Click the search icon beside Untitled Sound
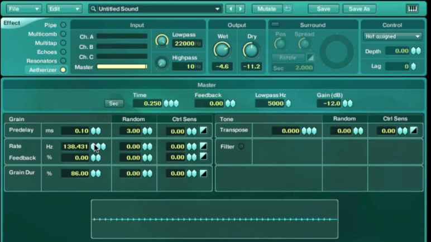Screen dimensions: 431x242 (93, 9)
